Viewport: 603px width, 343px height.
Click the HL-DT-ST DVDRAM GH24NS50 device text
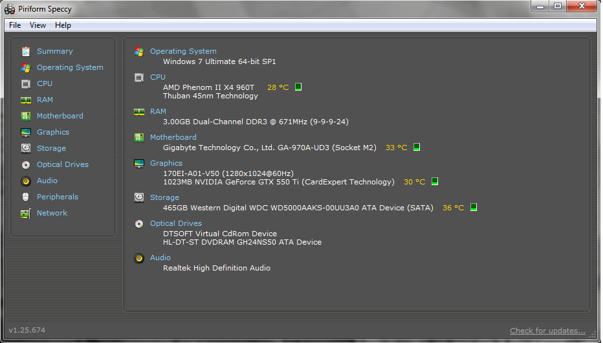click(x=242, y=242)
